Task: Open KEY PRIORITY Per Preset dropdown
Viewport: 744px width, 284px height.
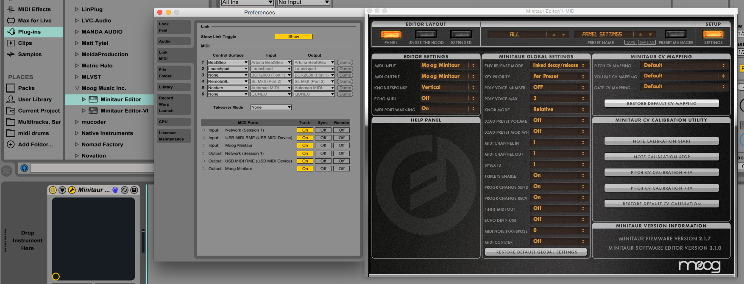Action: (559, 76)
